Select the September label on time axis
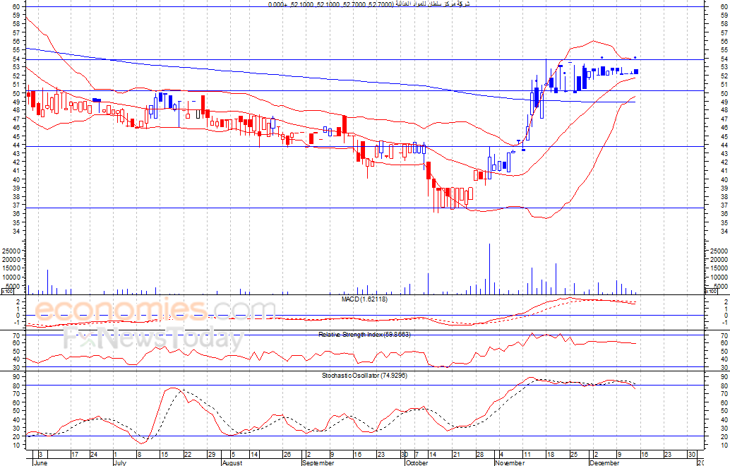This screenshot has height=466, width=730. pos(318,462)
